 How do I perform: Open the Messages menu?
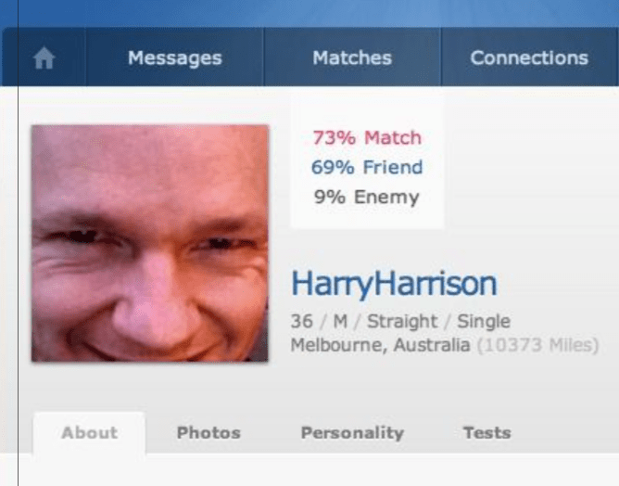(x=175, y=58)
